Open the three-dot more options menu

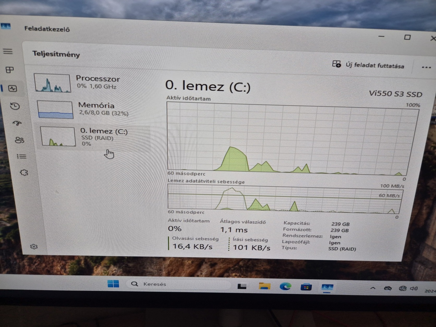pos(426,67)
